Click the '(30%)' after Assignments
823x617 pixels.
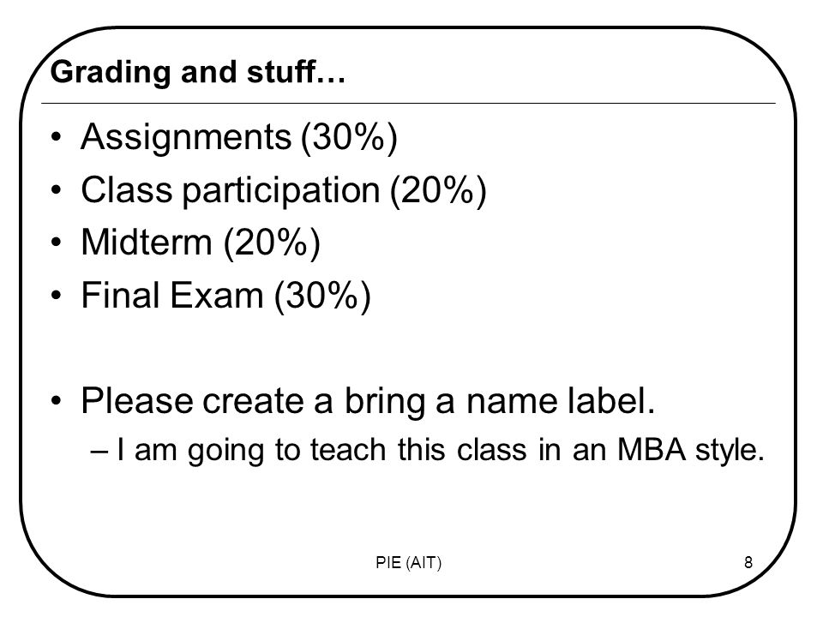pyautogui.click(x=349, y=137)
